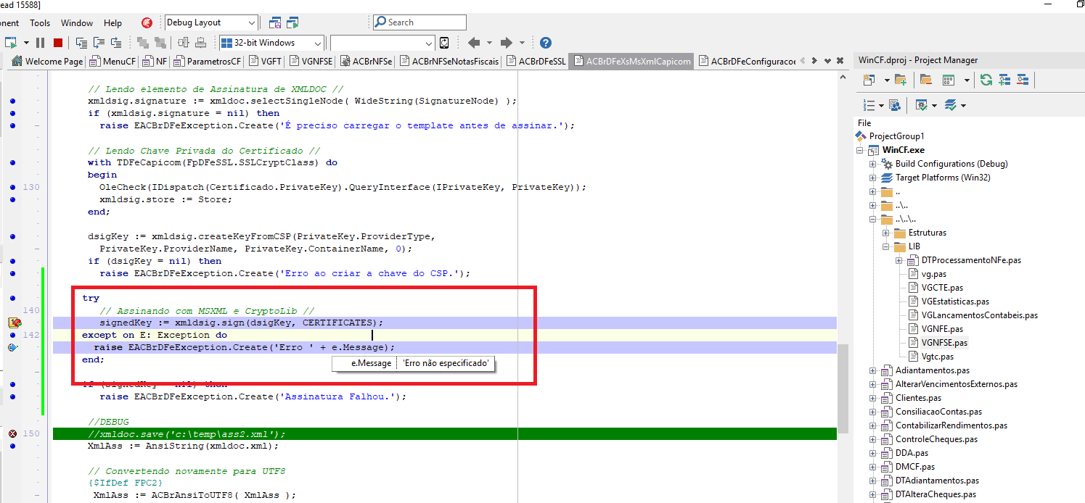Viewport: 1085px width, 503px height.
Task: Switch to the MenuCF tab
Action: (x=114, y=62)
